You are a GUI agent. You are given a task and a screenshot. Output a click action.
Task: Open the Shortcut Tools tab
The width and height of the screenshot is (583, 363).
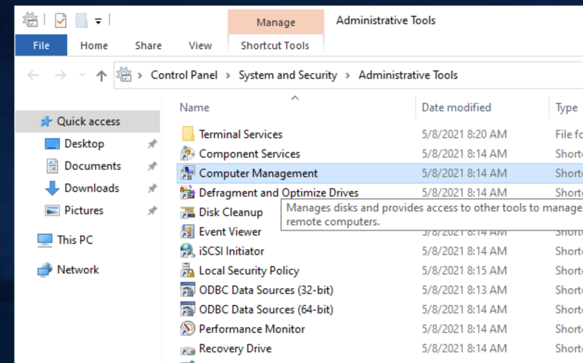point(275,46)
